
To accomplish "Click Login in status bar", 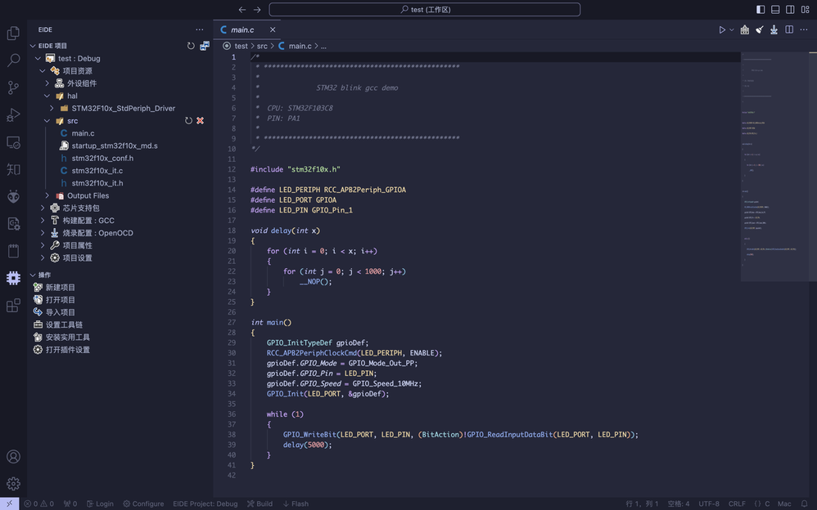I will (100, 503).
